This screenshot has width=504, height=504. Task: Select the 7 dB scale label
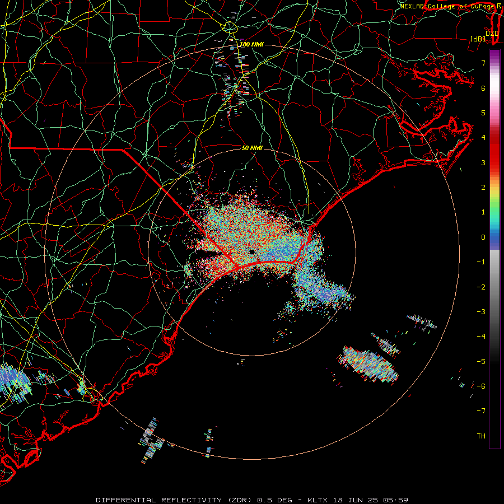[x=483, y=63]
